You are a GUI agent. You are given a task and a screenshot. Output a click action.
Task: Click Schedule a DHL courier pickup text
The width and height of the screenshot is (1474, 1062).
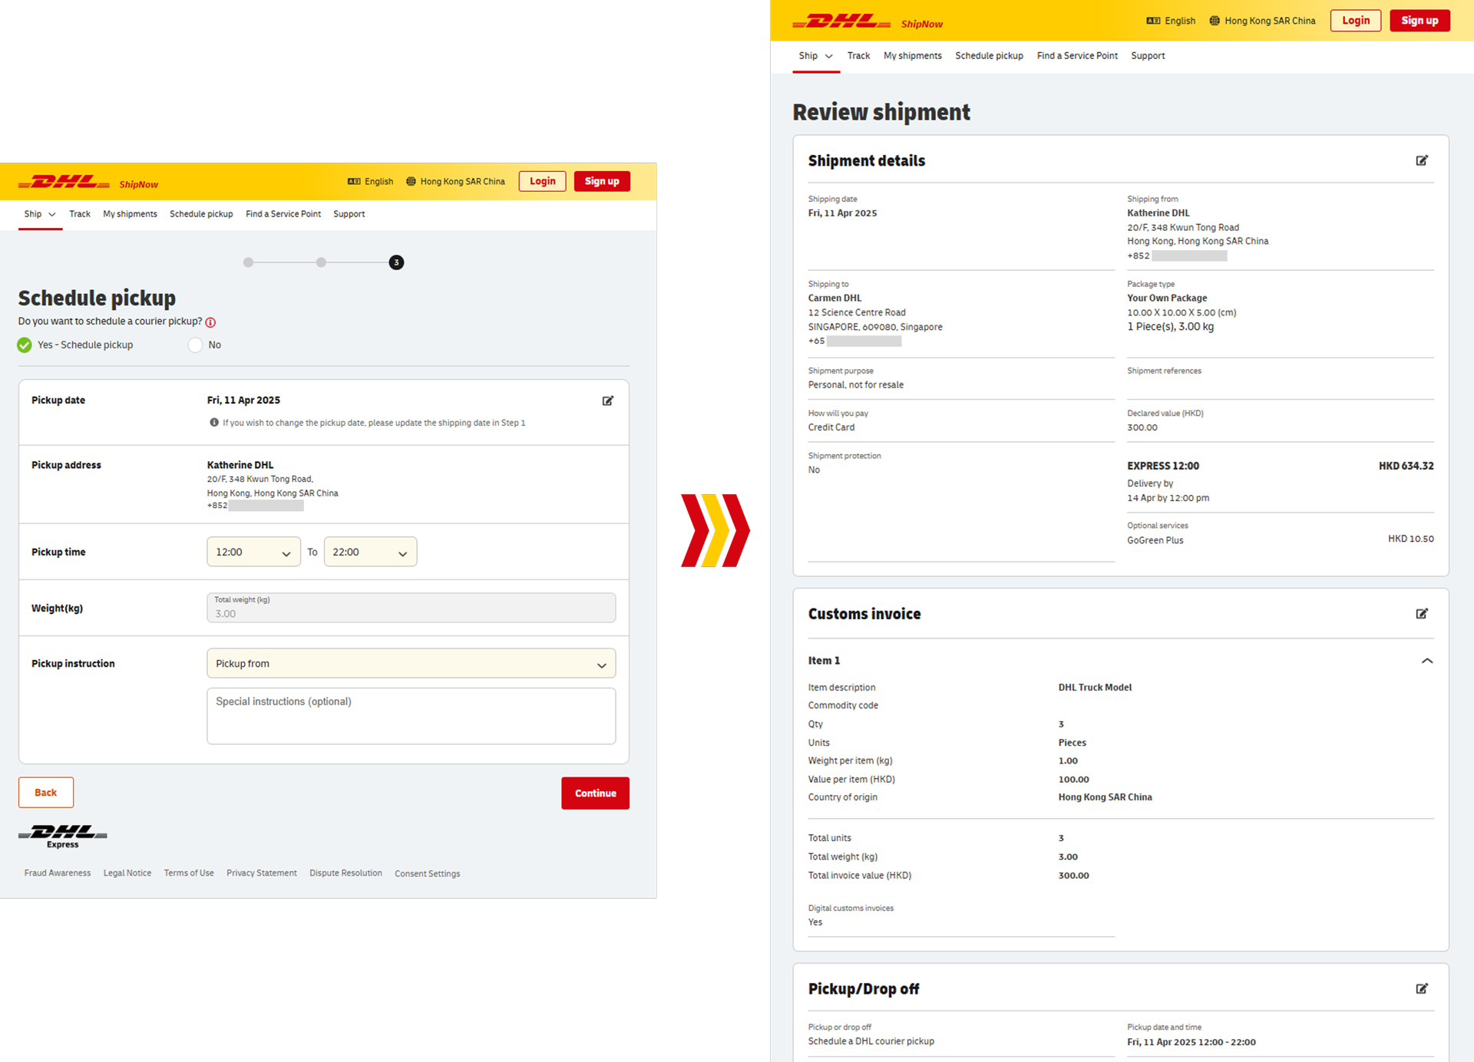871,1041
